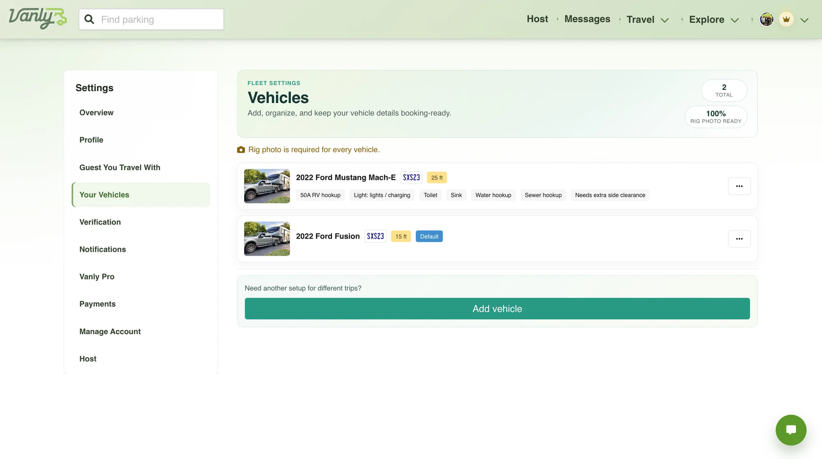This screenshot has width=822, height=459.
Task: Click the 50A RV hookup tag
Action: coord(320,195)
